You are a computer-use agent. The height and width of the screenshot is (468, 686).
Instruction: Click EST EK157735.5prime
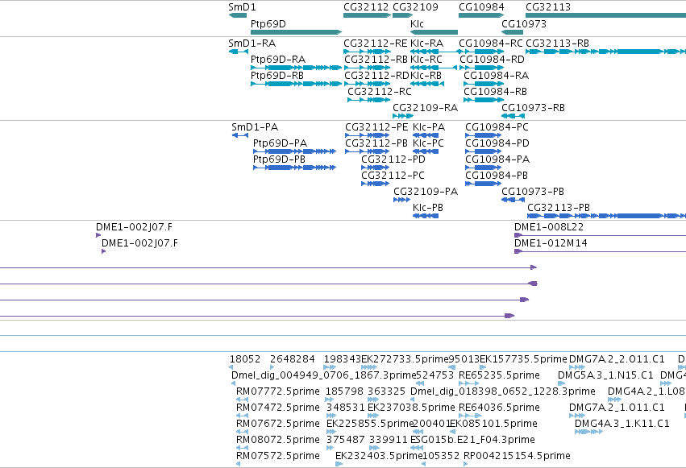coord(484,367)
